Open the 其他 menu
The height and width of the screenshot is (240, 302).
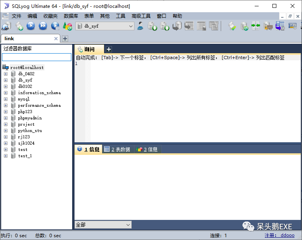[x=105, y=16]
